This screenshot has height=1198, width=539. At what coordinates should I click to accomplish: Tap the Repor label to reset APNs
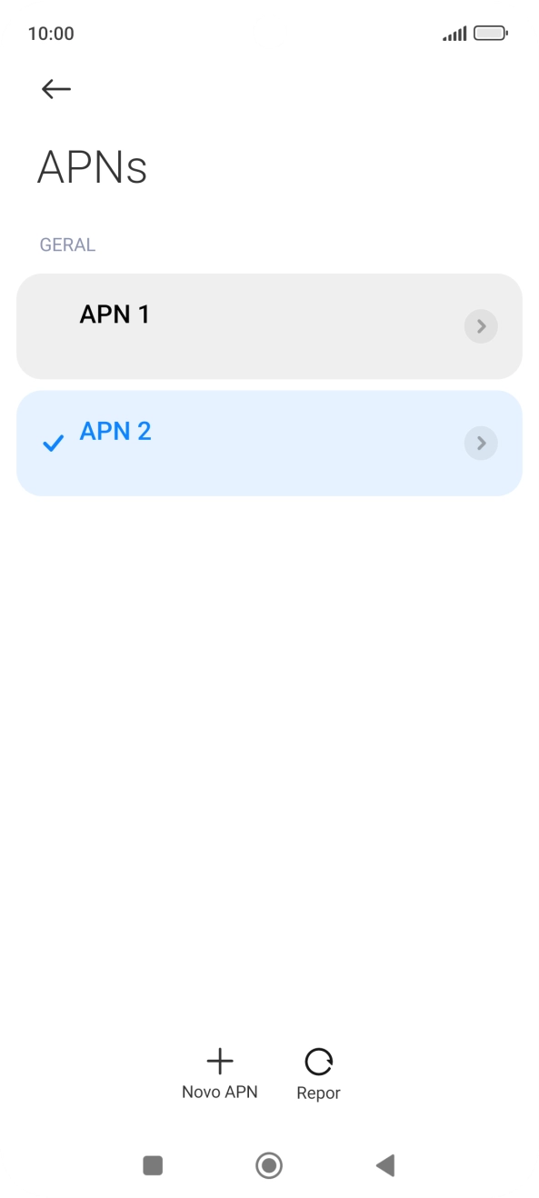[x=318, y=1093]
